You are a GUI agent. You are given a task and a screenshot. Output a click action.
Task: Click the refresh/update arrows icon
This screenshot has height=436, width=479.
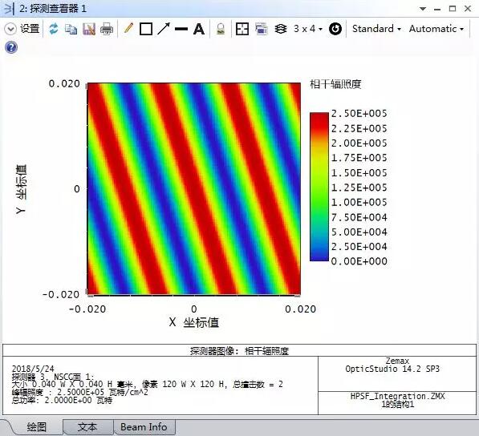54,29
